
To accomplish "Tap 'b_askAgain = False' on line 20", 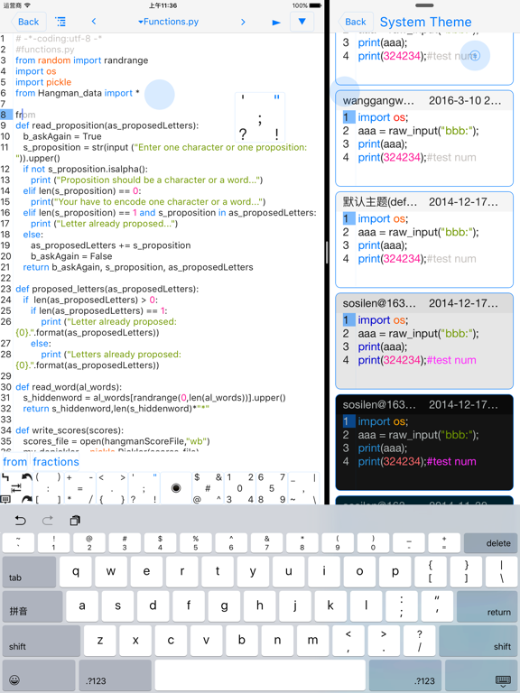I will tap(71, 256).
